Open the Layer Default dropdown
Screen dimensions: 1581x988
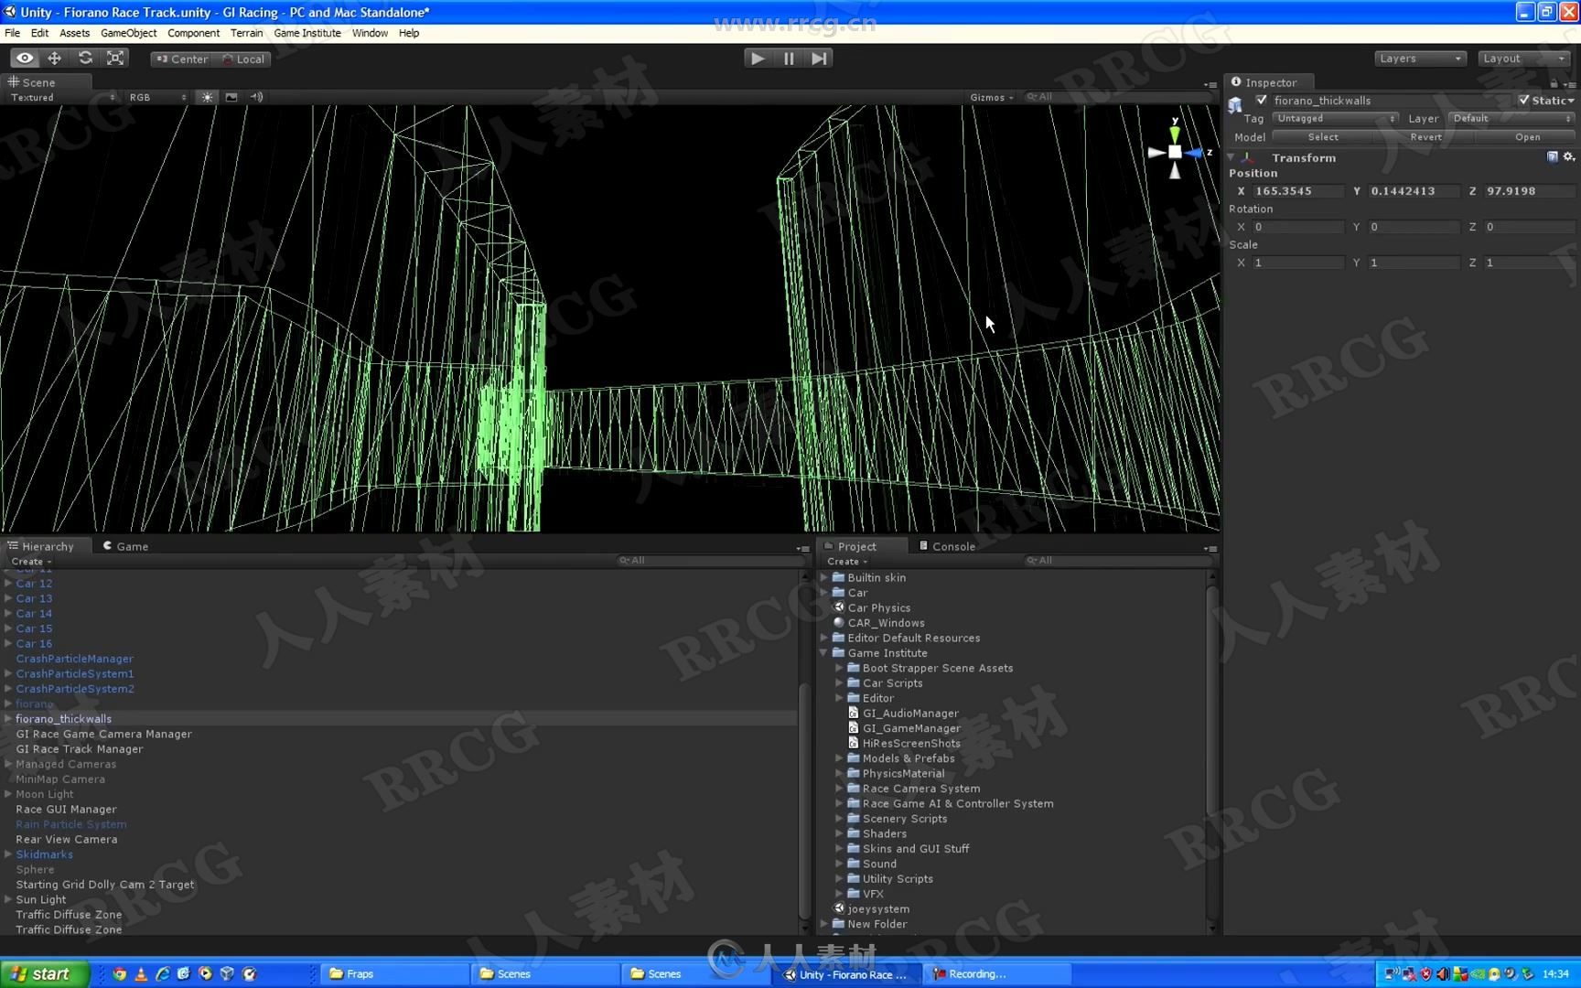pos(1511,118)
